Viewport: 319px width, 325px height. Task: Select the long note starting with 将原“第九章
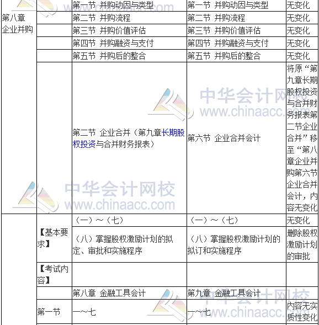pos(302,138)
